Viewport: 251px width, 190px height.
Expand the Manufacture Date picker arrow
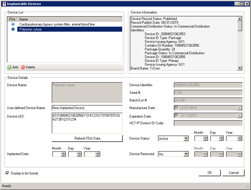pos(240,108)
